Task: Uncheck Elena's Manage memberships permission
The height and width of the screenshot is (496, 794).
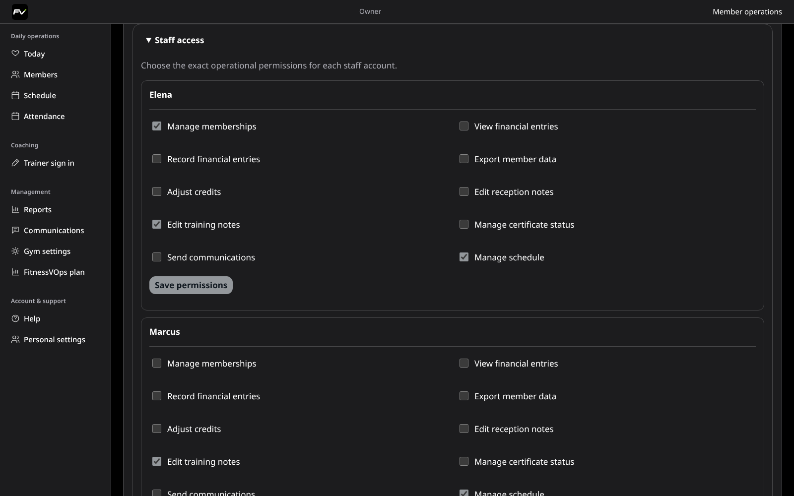Action: (x=157, y=126)
